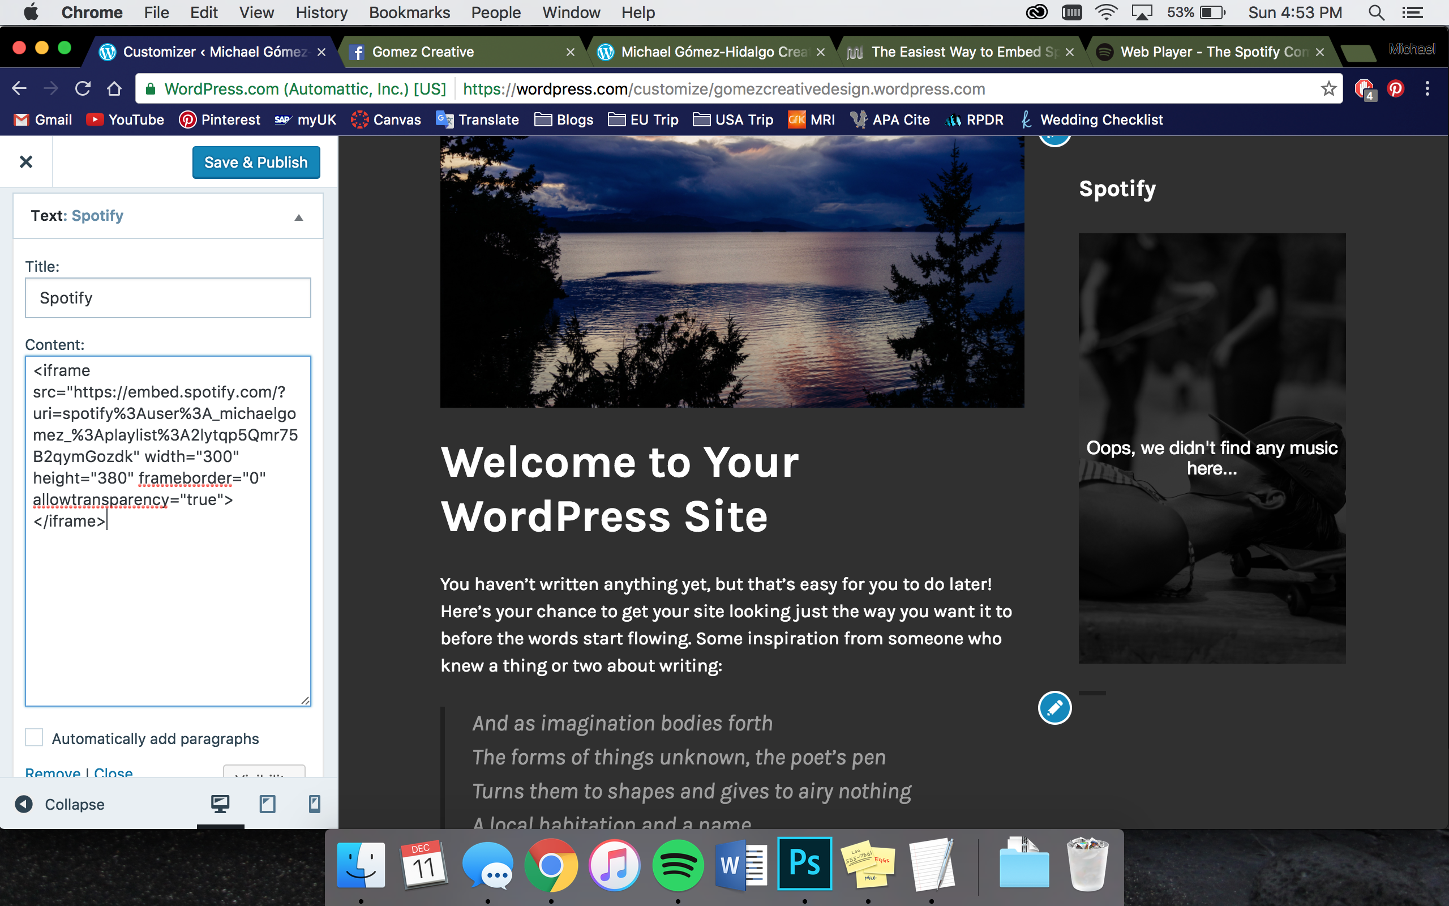Reload the page in Chrome

point(83,89)
